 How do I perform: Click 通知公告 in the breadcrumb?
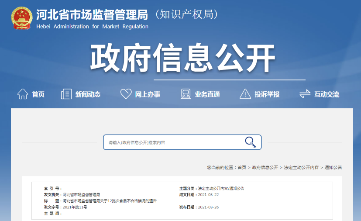[333, 168]
